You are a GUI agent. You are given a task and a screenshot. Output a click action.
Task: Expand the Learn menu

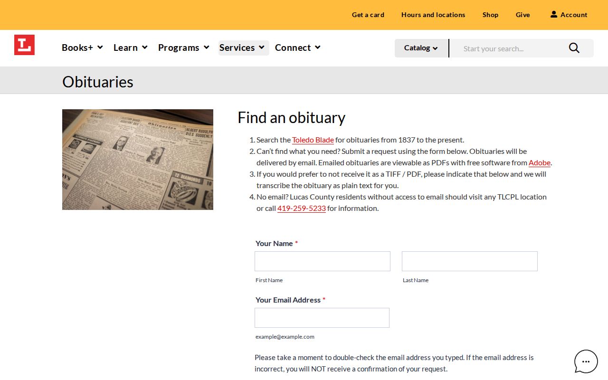(x=131, y=47)
